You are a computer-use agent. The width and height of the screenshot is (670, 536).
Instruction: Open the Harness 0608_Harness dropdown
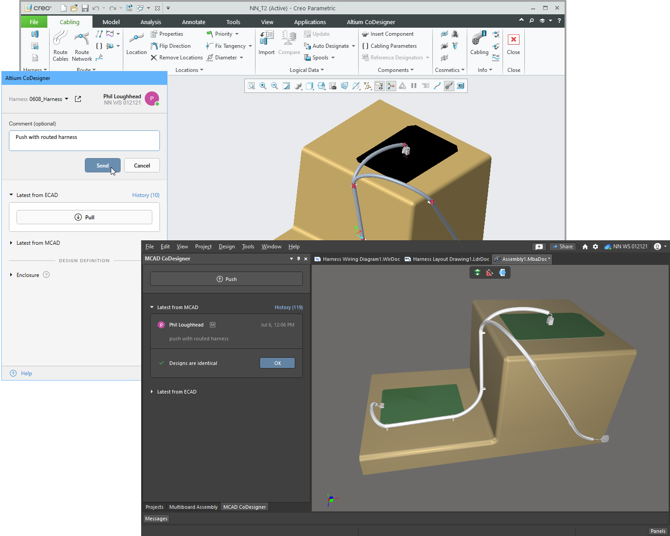(67, 99)
